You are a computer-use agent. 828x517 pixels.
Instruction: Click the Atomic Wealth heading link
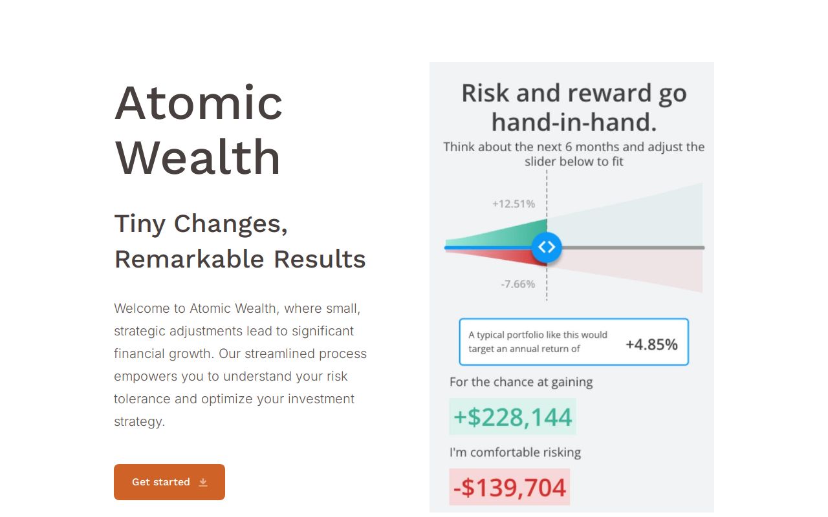[199, 129]
